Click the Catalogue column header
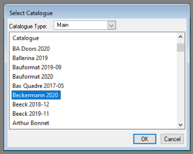Screen dimensions: 193x154 pos(26,38)
